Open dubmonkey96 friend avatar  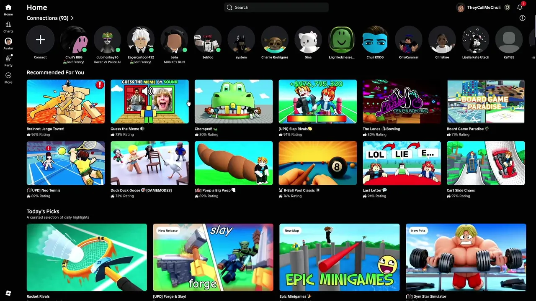point(107,40)
